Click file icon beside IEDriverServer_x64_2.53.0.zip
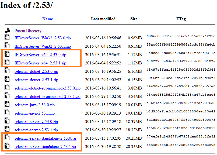217x155 pixels. (7, 54)
